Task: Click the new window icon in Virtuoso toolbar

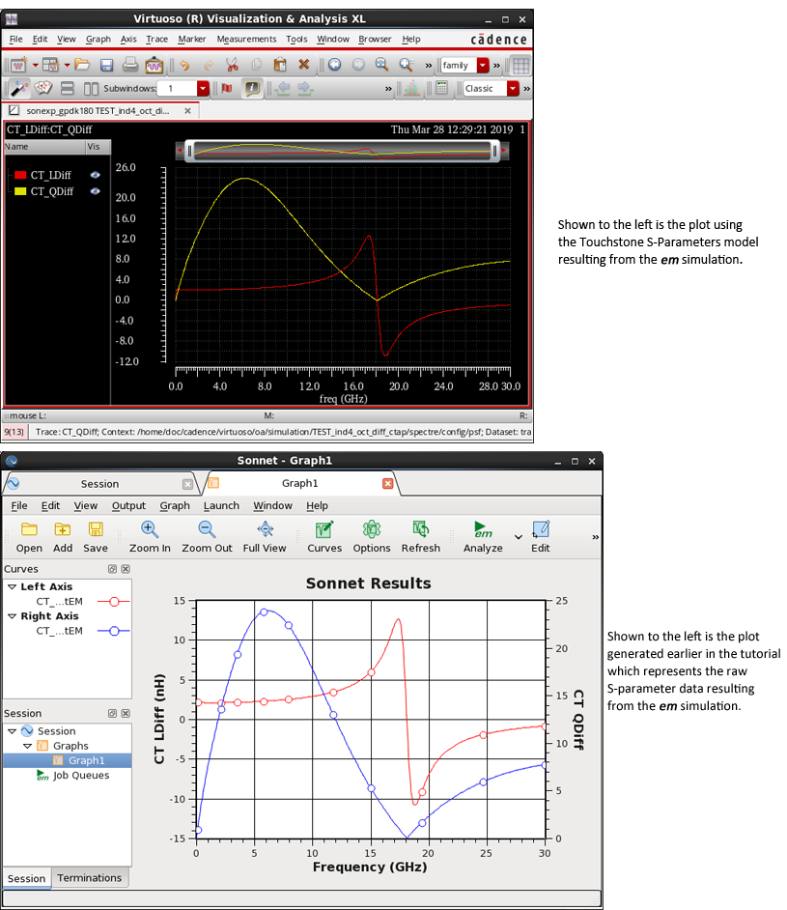Action: click(18, 65)
